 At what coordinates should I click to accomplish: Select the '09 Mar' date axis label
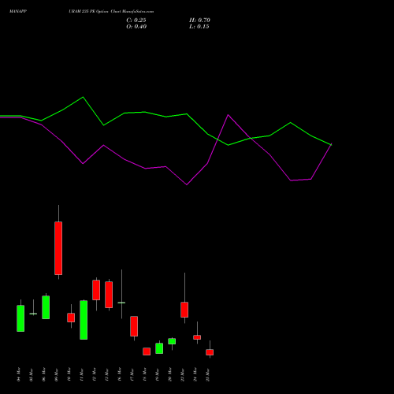57,374
